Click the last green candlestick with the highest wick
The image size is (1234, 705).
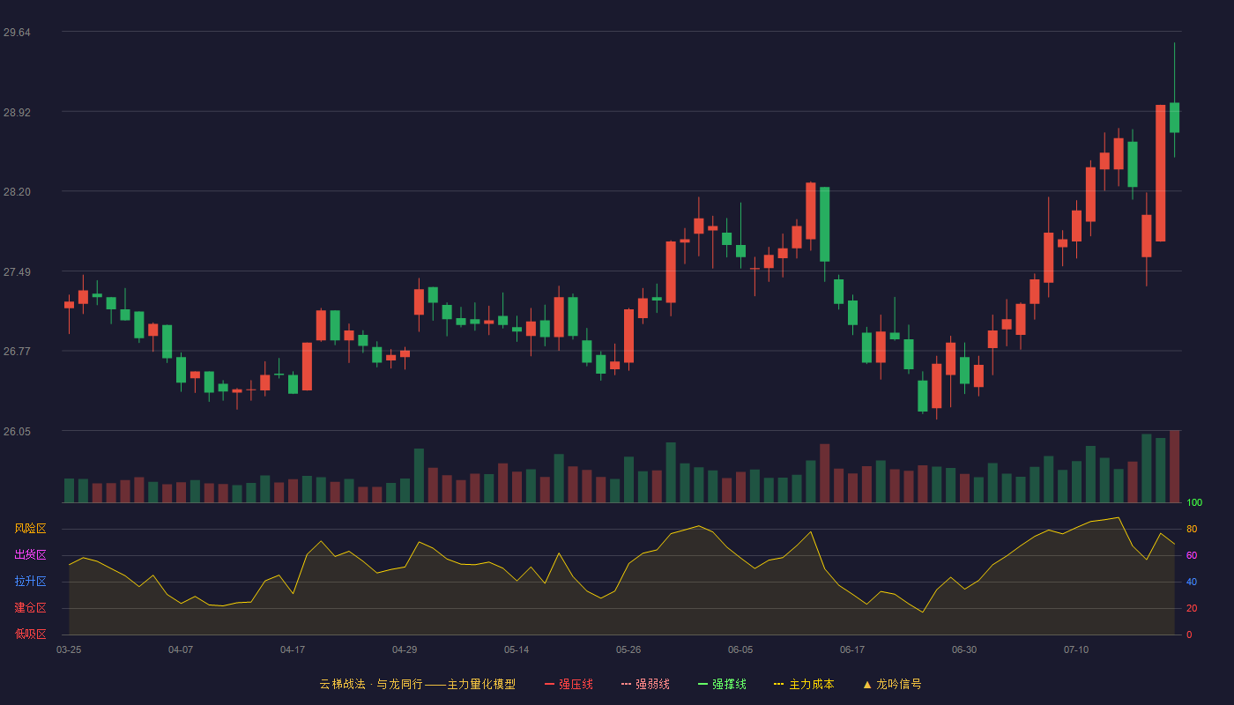click(1174, 117)
